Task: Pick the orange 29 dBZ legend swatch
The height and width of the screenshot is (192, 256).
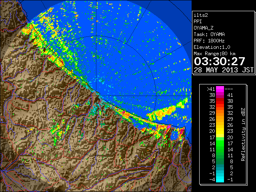Action: (x=220, y=113)
